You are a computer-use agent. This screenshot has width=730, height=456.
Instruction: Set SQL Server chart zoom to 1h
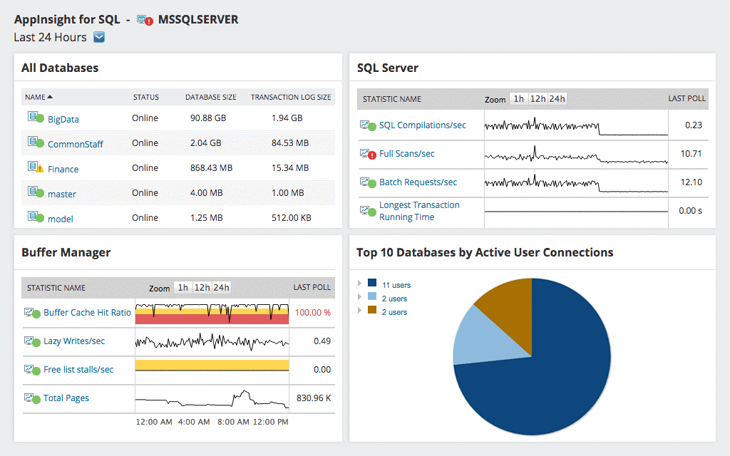pos(519,98)
